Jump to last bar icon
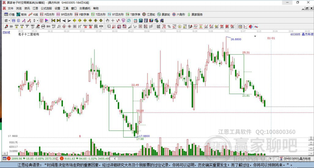This screenshot has width=314, height=168. [x=59, y=20]
